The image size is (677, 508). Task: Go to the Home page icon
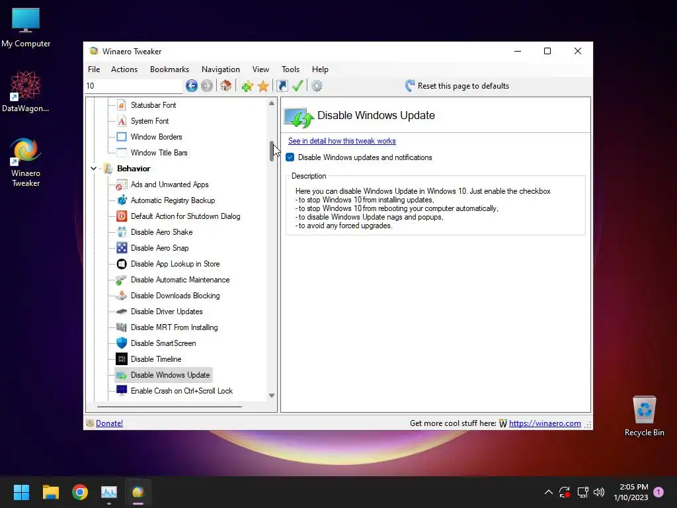click(x=226, y=85)
